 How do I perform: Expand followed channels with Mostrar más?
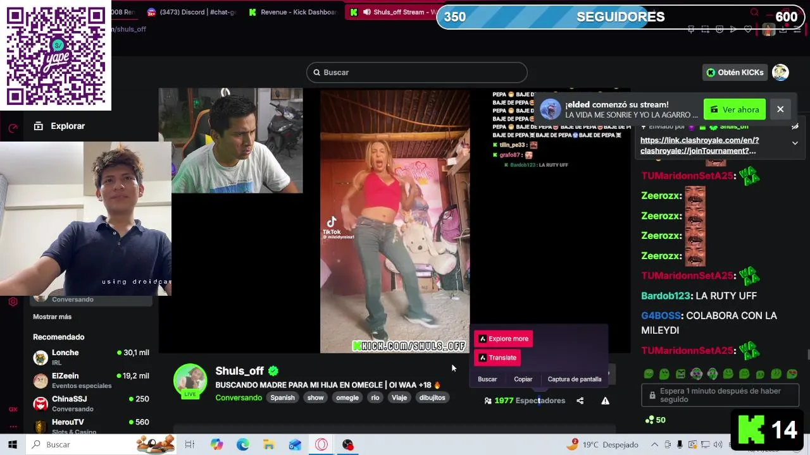[x=52, y=317]
